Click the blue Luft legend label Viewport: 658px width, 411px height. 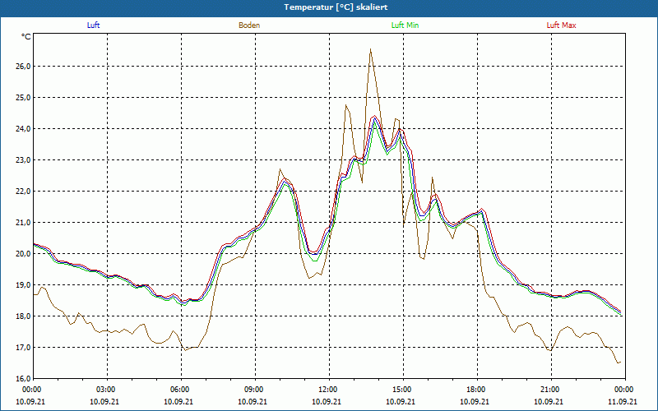(93, 25)
